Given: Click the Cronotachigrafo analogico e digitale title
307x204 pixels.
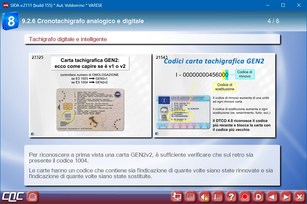Looking at the screenshot, I should click(83, 21).
